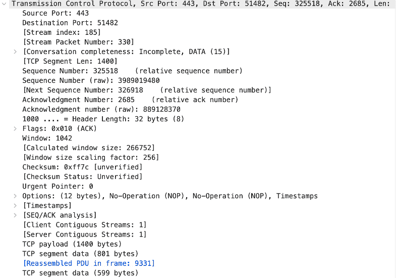Expand the [SEQ/ACK analysis] section
This screenshot has width=396, height=278.
[x=16, y=215]
